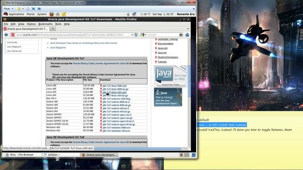This screenshot has height=170, width=303.
Task: Switch to Misc - File Browser taskbar window
Action: [x=22, y=155]
